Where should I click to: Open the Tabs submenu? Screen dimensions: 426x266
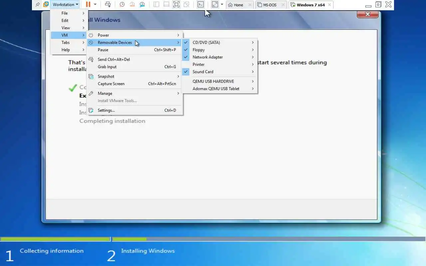tap(69, 43)
